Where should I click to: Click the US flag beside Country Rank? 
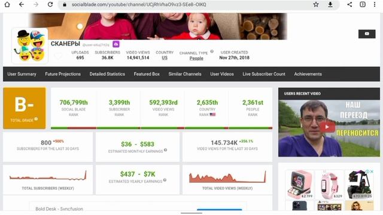[x=213, y=115]
